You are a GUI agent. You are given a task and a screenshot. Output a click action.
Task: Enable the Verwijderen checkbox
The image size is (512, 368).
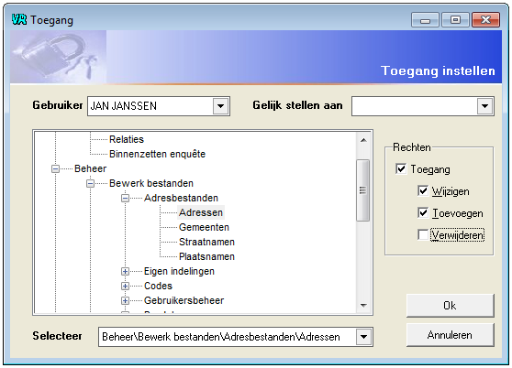(423, 234)
